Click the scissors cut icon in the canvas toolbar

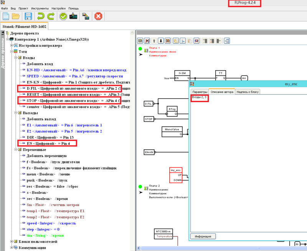[x=183, y=40]
